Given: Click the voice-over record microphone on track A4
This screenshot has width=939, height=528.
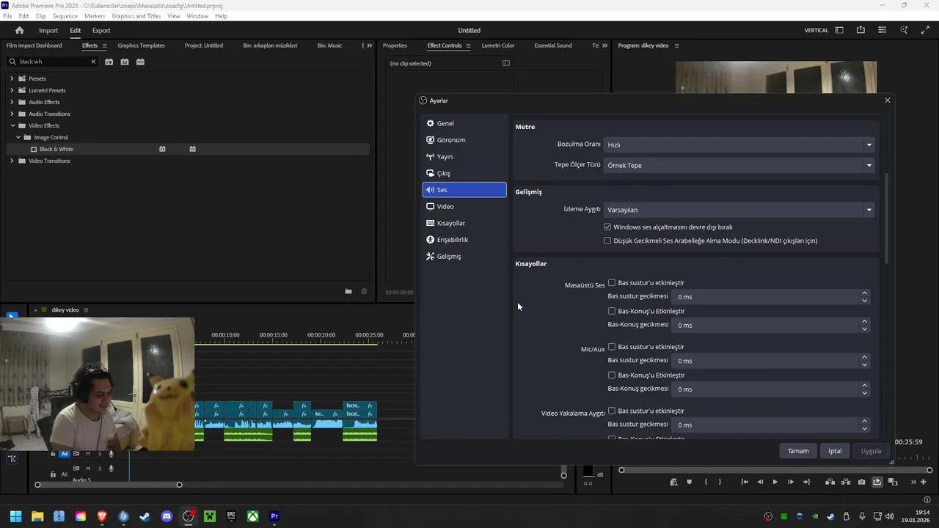Looking at the screenshot, I should (111, 453).
